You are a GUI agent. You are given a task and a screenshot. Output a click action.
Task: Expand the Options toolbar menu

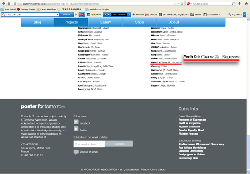coord(235,14)
